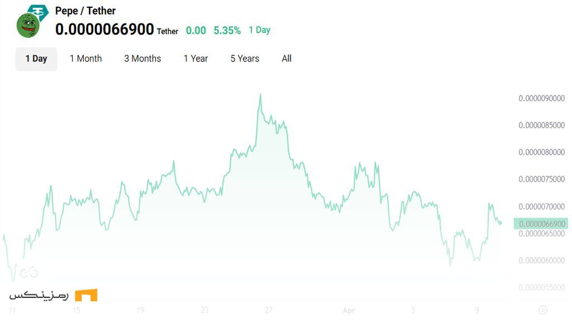Click the Pepe / Tether pair title
Screen dimensions: 572x322
pyautogui.click(x=85, y=11)
